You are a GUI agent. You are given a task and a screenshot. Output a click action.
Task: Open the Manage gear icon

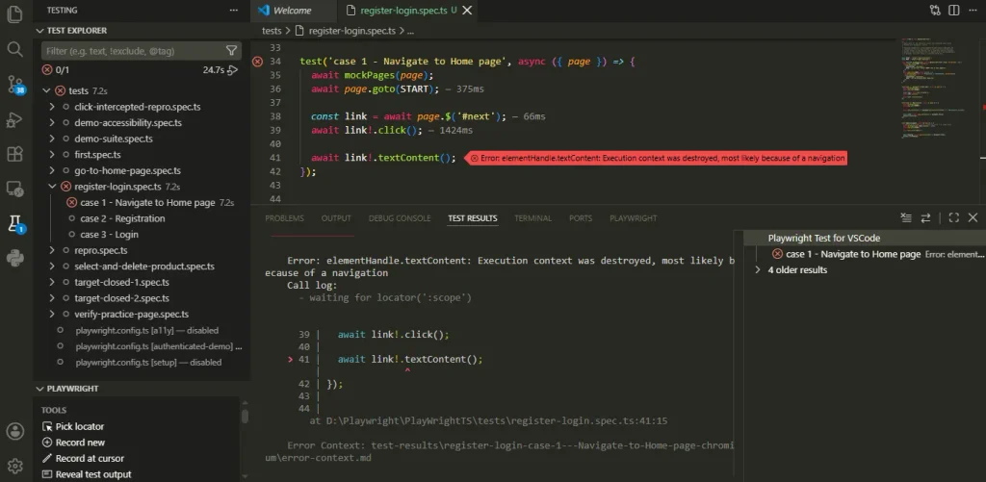tap(14, 466)
